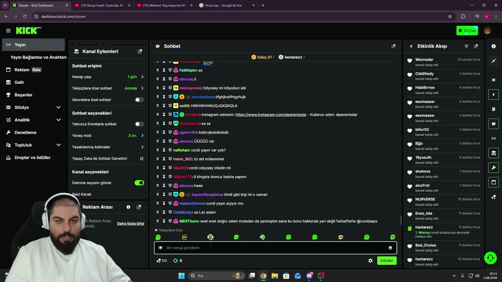
Task: Click the Kicks balance 0 icon
Action: (x=178, y=260)
